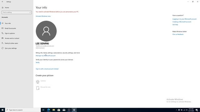This screenshot has height=112, width=200.
Task: Open Creating a Microsoft account help link
Action: pos(182,22)
